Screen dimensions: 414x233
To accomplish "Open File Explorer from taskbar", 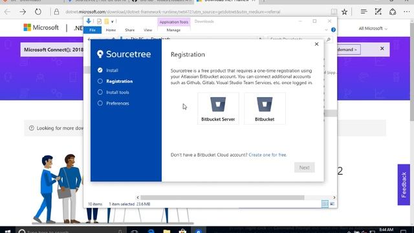I will 167,232.
